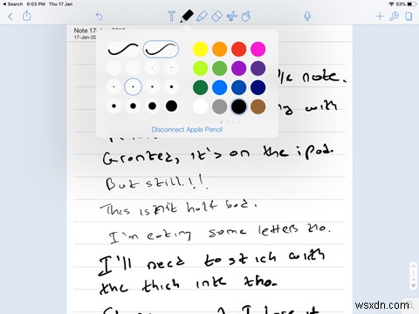Image resolution: width=419 pixels, height=314 pixels.
Task: Pick the last thickness dot in top row
Action: click(x=171, y=67)
